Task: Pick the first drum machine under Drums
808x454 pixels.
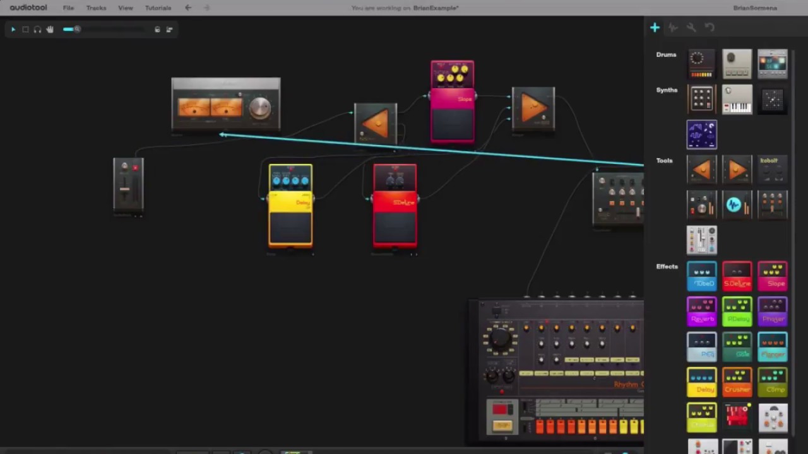Action: click(x=701, y=64)
